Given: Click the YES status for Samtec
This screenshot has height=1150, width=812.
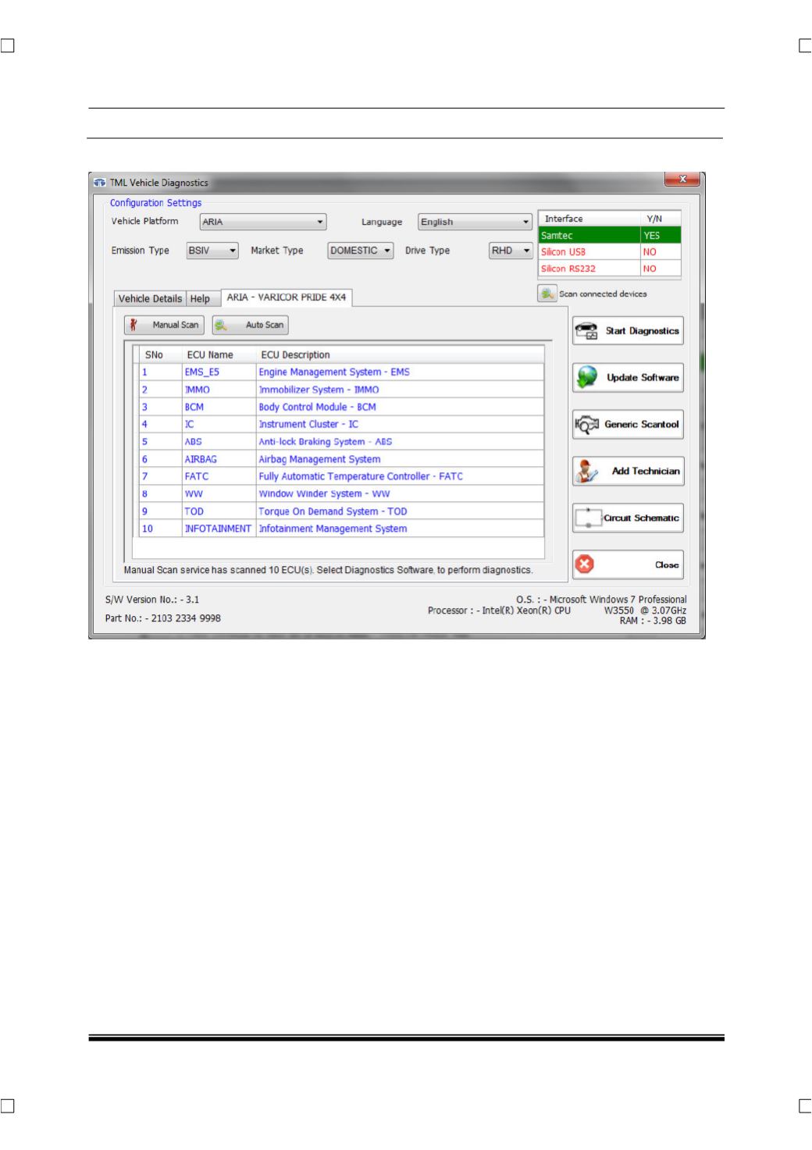Looking at the screenshot, I should 652,235.
